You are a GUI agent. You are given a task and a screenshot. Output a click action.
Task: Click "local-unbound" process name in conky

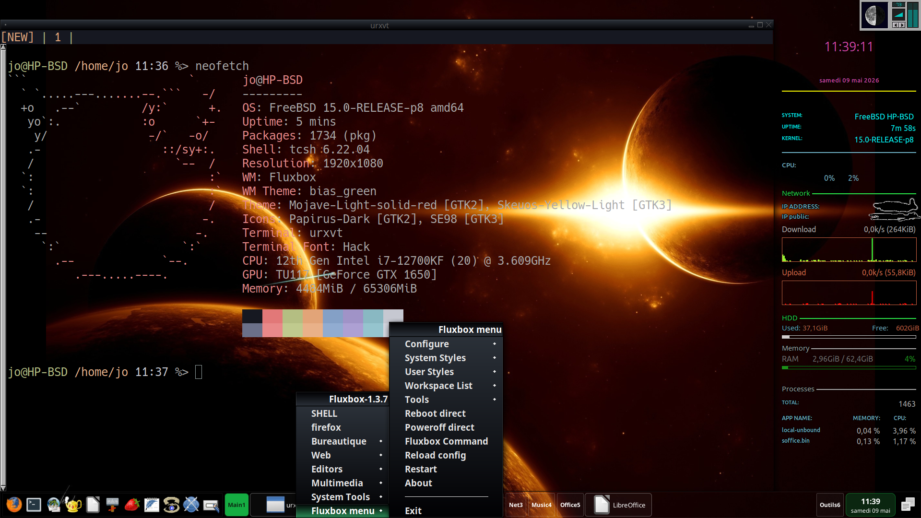801,430
